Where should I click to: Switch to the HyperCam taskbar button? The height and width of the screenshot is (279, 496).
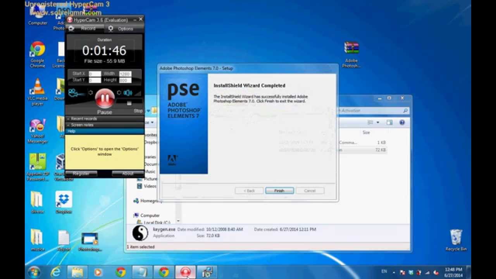pos(185,272)
